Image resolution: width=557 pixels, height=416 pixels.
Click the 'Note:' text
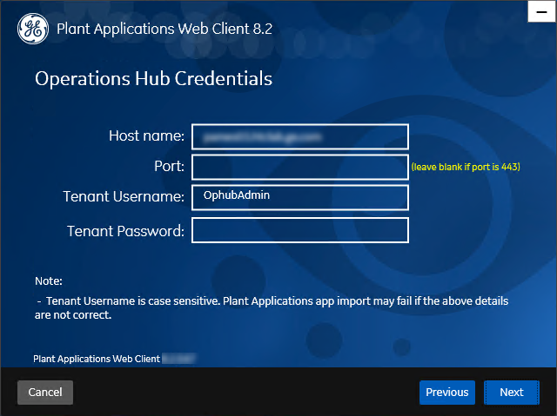pos(49,281)
